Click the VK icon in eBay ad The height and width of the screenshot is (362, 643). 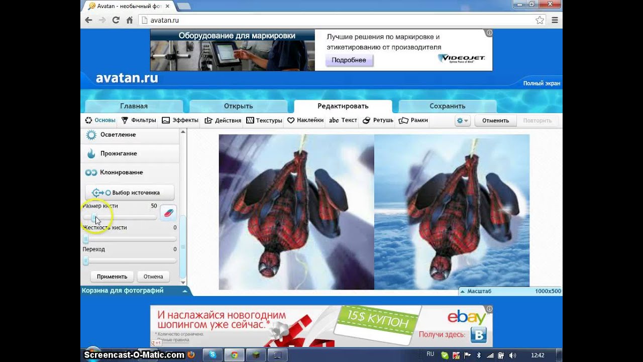tap(479, 335)
